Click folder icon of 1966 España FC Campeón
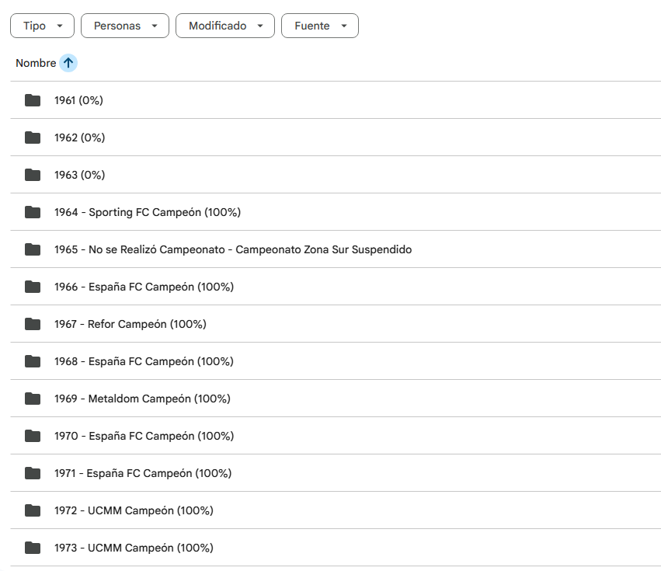 pos(33,287)
